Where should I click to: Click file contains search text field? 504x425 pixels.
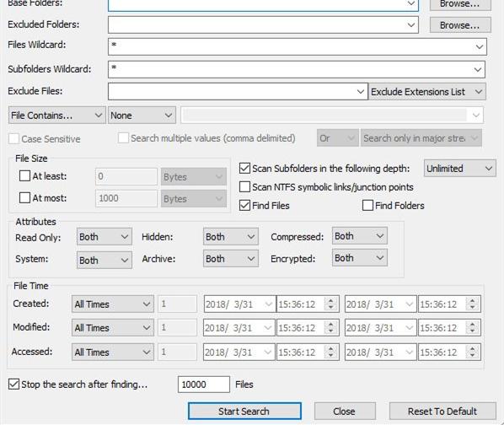pos(332,115)
